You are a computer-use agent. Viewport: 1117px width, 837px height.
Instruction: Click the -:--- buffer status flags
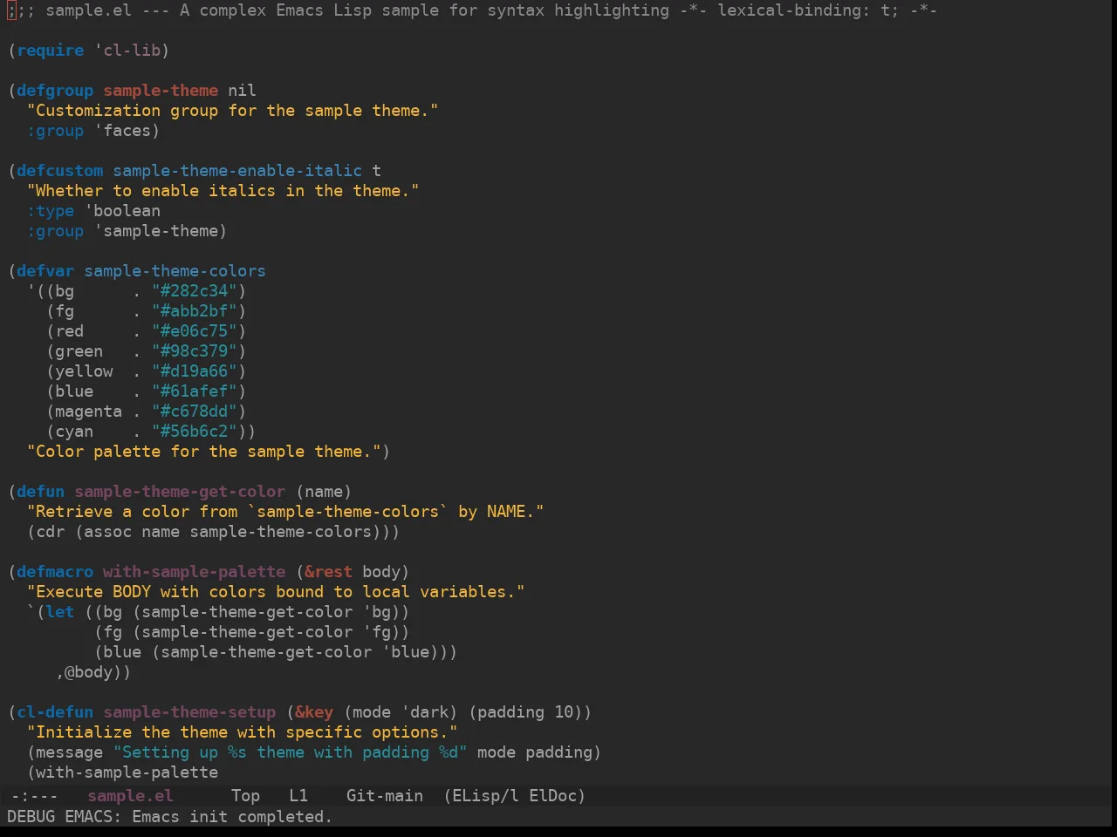[x=34, y=795]
